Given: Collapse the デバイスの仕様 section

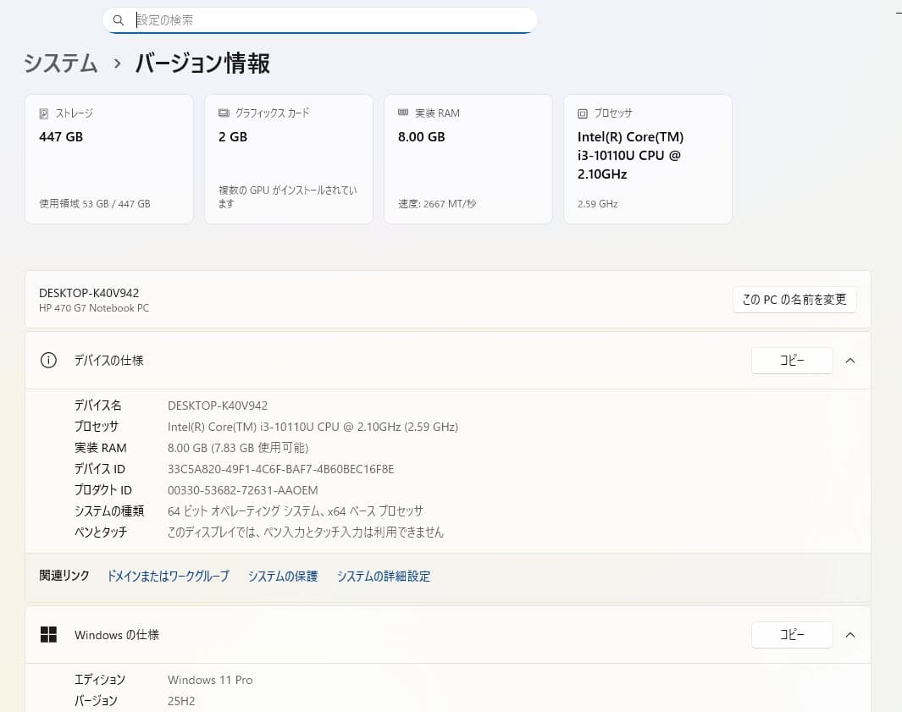Looking at the screenshot, I should tap(850, 360).
